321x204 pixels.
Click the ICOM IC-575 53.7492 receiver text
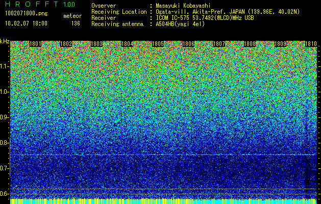tap(205, 18)
